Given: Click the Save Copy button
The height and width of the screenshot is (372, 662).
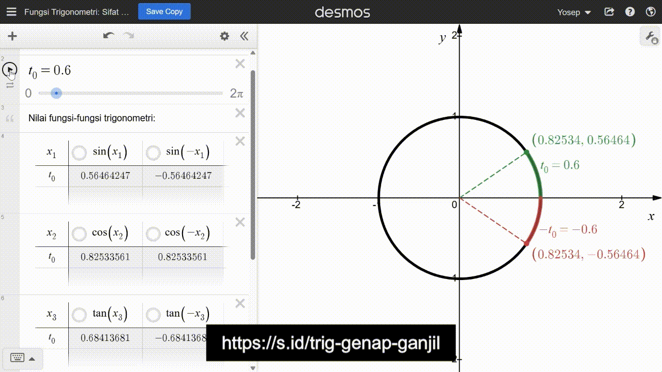Looking at the screenshot, I should [164, 11].
